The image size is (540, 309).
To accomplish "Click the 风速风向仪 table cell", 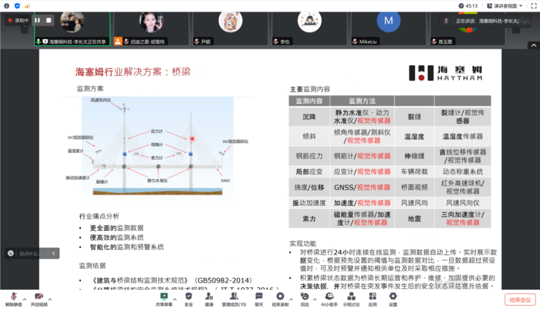I will coord(462,203).
